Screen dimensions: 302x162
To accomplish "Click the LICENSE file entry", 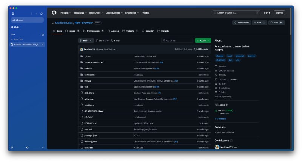I will [89, 117].
